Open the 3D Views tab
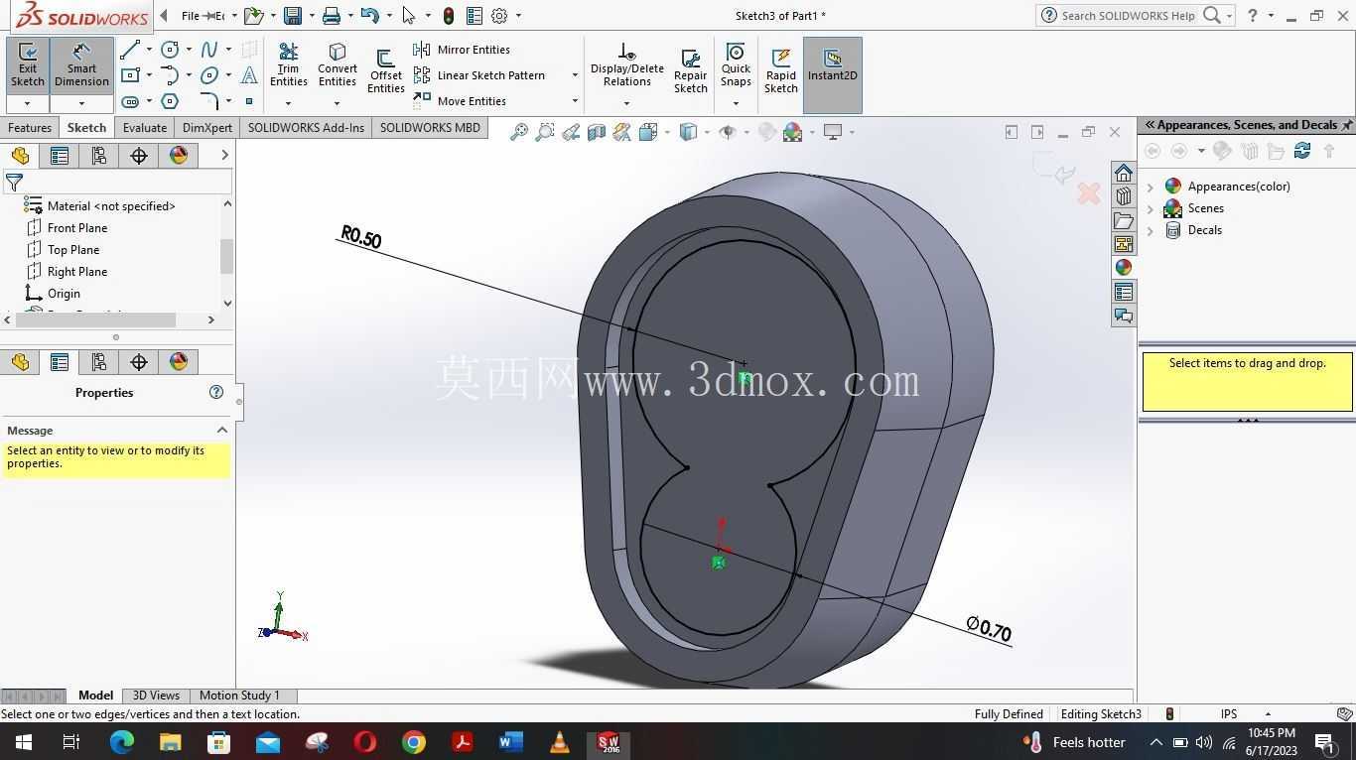The image size is (1356, 760). tap(156, 696)
